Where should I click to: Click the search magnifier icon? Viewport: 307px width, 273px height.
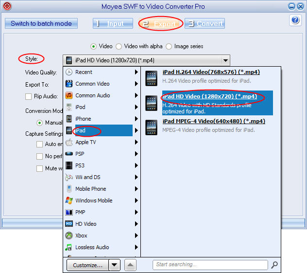pyautogui.click(x=274, y=265)
